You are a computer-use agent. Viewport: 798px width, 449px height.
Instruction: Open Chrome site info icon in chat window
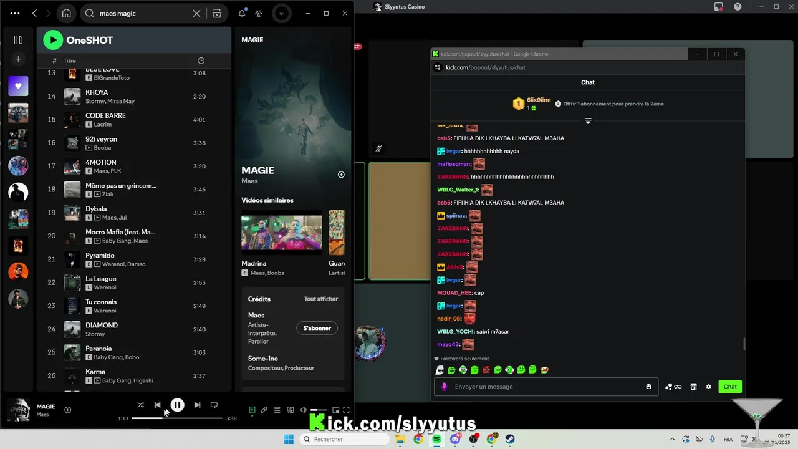[x=438, y=67]
